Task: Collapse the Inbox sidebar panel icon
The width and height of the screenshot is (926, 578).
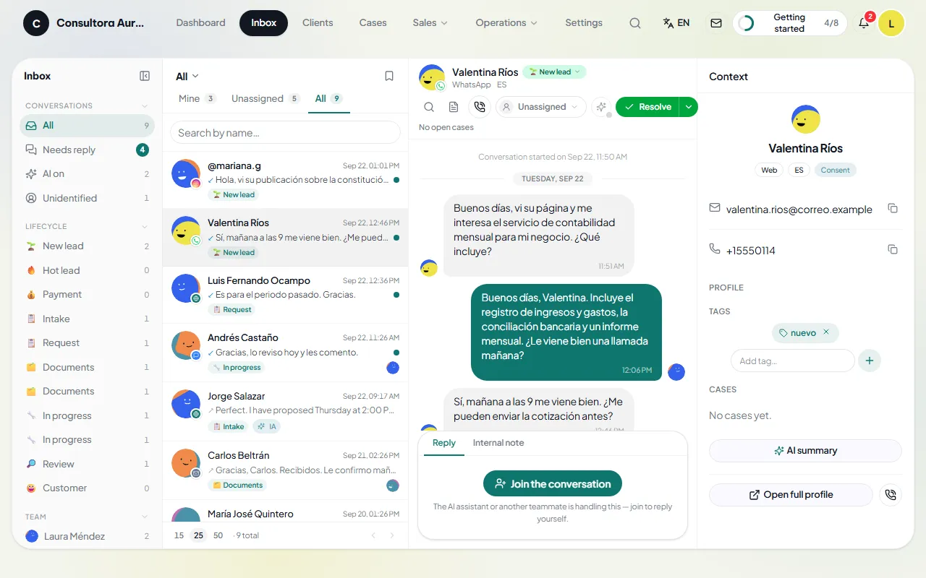Action: (x=145, y=76)
